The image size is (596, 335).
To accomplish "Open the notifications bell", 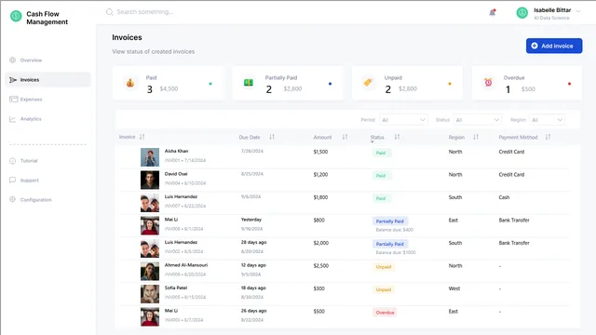I will (493, 12).
